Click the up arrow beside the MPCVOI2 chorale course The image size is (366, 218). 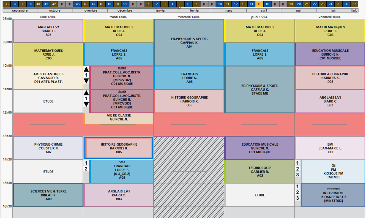click(86, 69)
